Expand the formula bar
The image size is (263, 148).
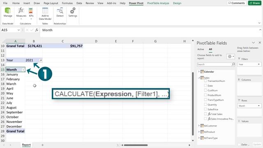(x=260, y=30)
